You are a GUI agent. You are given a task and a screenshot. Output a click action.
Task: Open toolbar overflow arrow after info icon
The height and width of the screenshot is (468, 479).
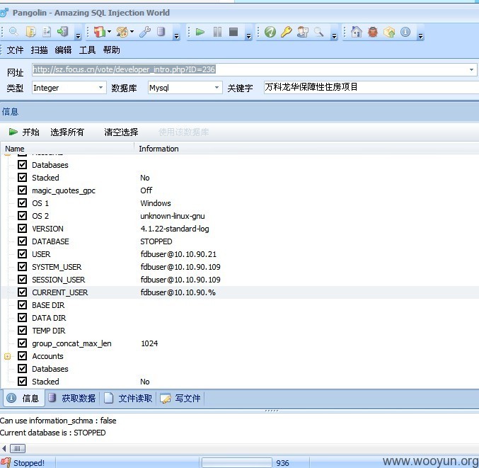421,36
